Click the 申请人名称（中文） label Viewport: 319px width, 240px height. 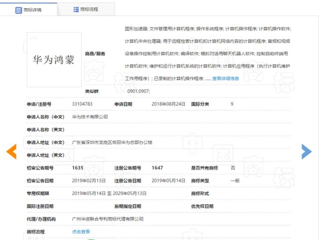coord(45,117)
